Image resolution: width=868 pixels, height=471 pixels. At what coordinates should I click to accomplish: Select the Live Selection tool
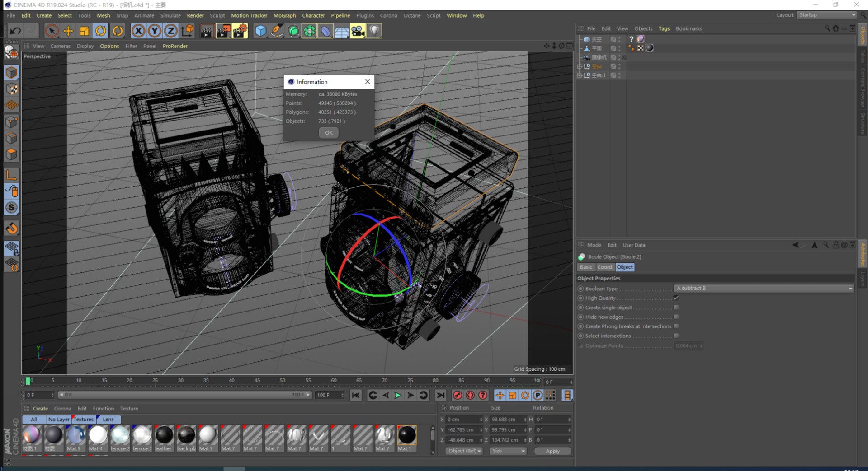coord(52,31)
